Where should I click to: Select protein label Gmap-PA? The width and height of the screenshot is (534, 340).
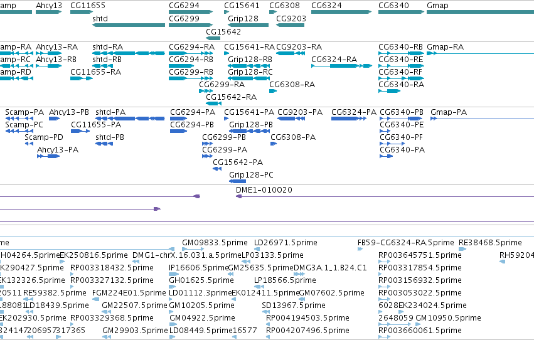[449, 112]
